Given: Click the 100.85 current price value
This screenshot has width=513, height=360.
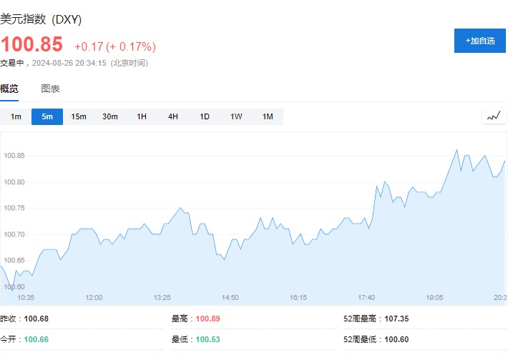Looking at the screenshot, I should pyautogui.click(x=32, y=45).
